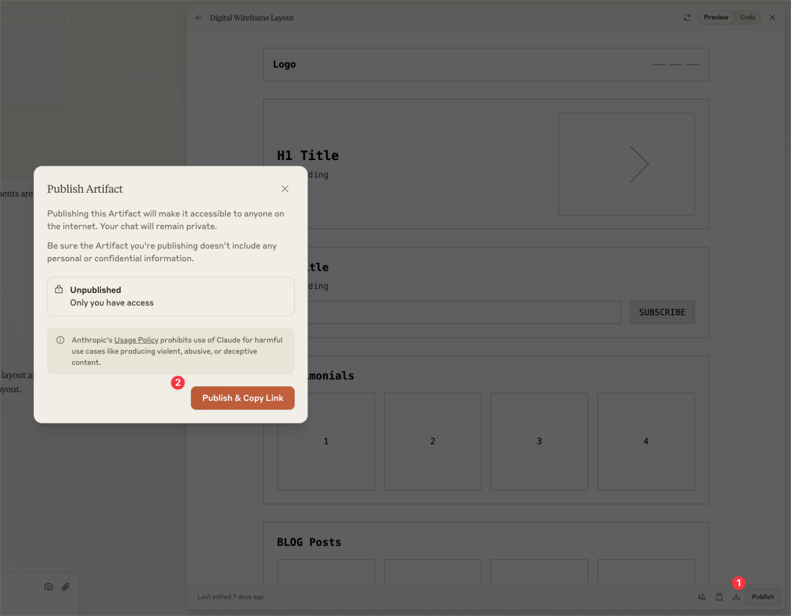Click the Only you have access text
This screenshot has width=791, height=616.
pos(112,303)
